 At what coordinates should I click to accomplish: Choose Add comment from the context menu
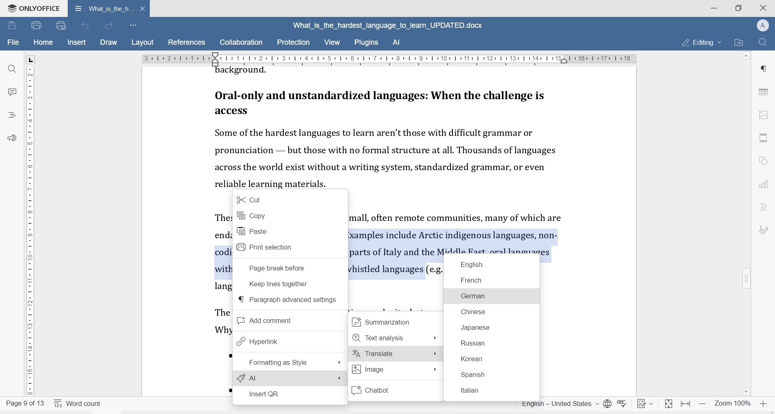[290, 320]
